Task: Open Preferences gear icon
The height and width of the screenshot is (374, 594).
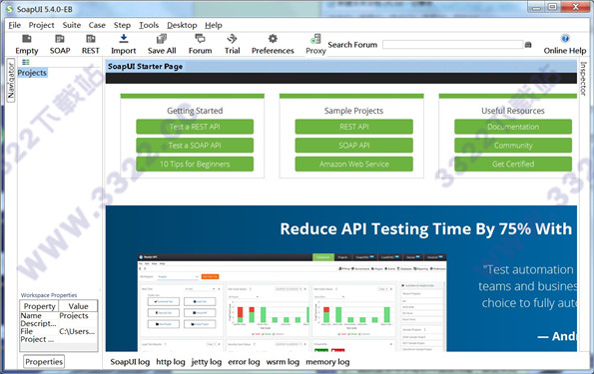Action: [x=273, y=39]
